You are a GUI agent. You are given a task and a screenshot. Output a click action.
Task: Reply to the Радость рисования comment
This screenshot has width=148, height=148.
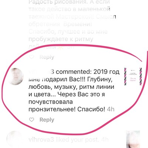pos(47,57)
